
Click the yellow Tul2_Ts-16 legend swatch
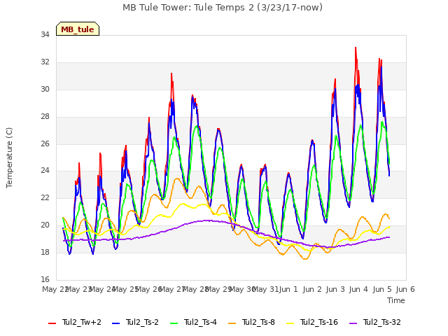click(290, 323)
